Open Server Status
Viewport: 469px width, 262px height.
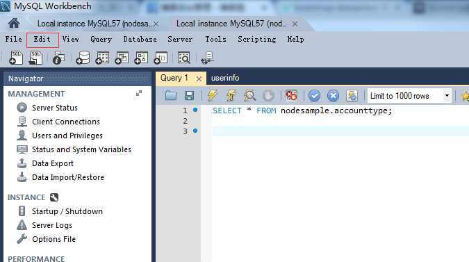55,108
